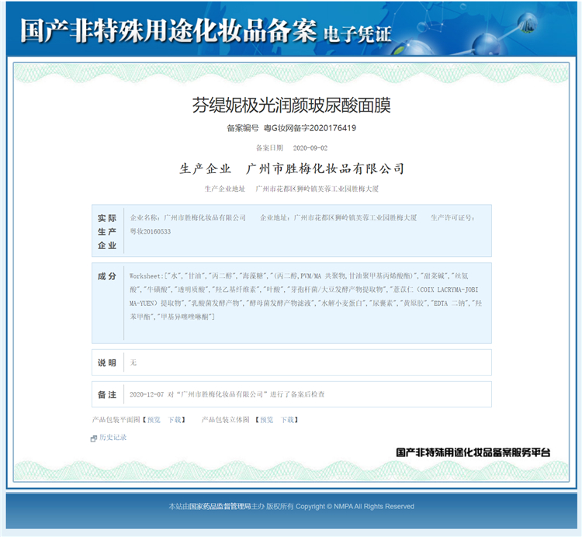Click the 生产许可证号 label
The height and width of the screenshot is (537, 582).
452,218
